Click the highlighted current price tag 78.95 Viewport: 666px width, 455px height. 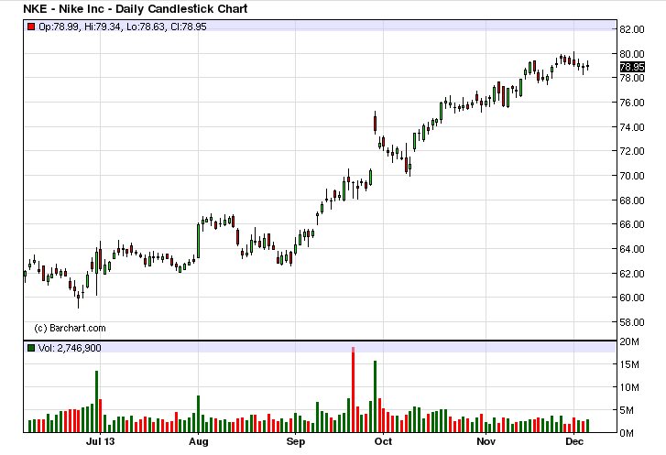click(632, 67)
